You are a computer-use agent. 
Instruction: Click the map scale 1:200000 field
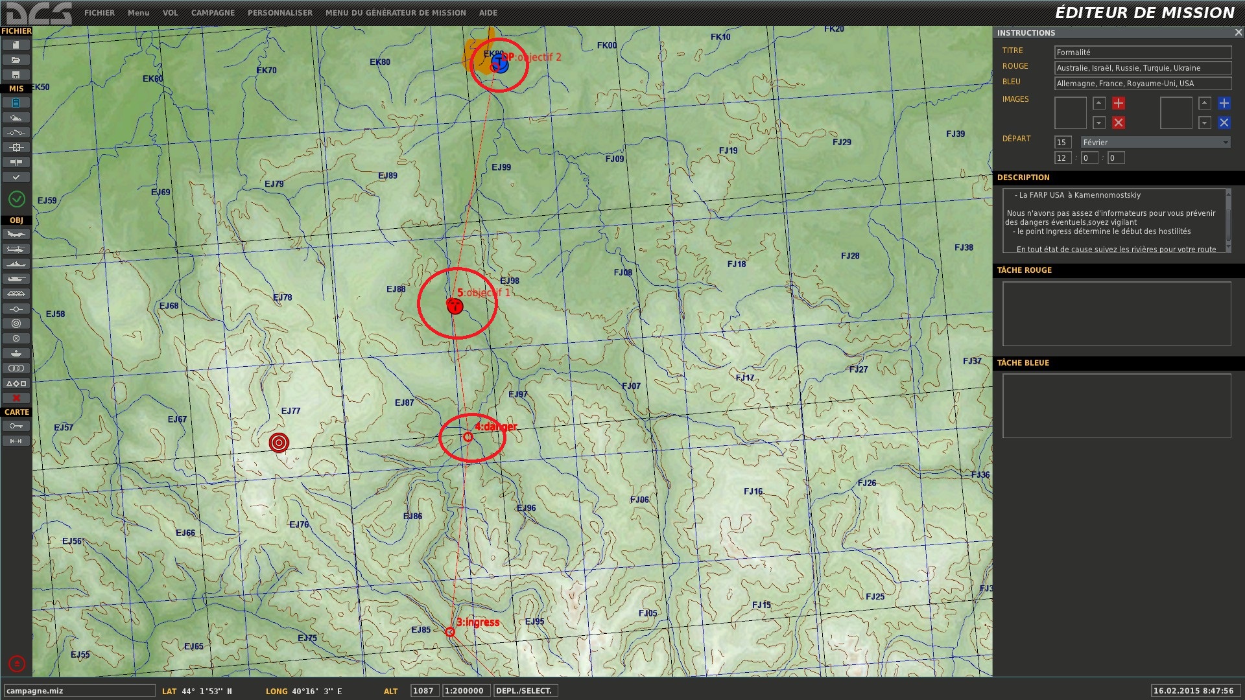tap(466, 691)
